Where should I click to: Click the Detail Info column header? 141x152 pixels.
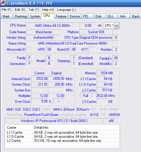(73, 127)
